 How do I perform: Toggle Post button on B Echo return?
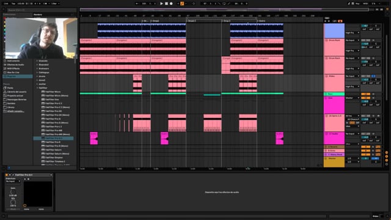click(x=378, y=151)
